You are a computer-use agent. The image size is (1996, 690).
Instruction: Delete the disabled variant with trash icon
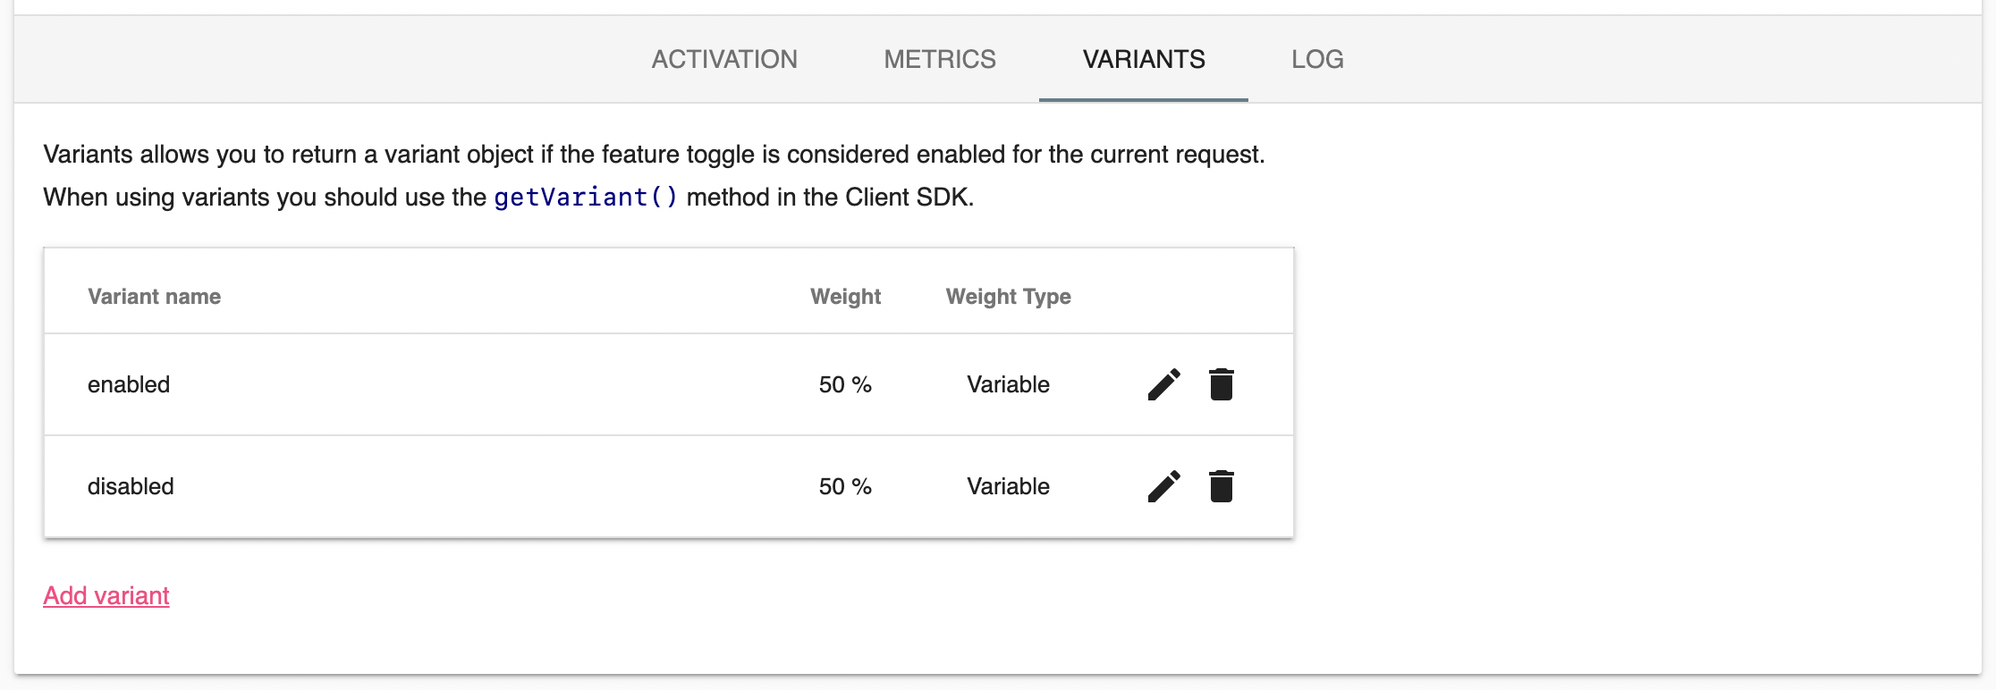1222,486
